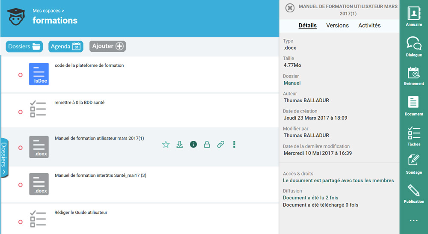The height and width of the screenshot is (234, 428).
Task: Copy link using the chain icon
Action: (220, 145)
